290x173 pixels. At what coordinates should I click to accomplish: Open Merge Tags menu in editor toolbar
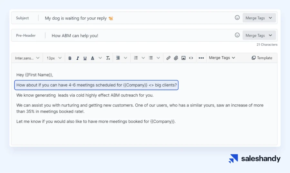pyautogui.click(x=222, y=58)
